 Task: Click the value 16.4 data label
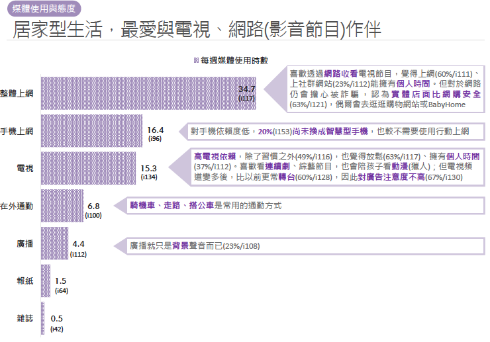[x=156, y=130]
